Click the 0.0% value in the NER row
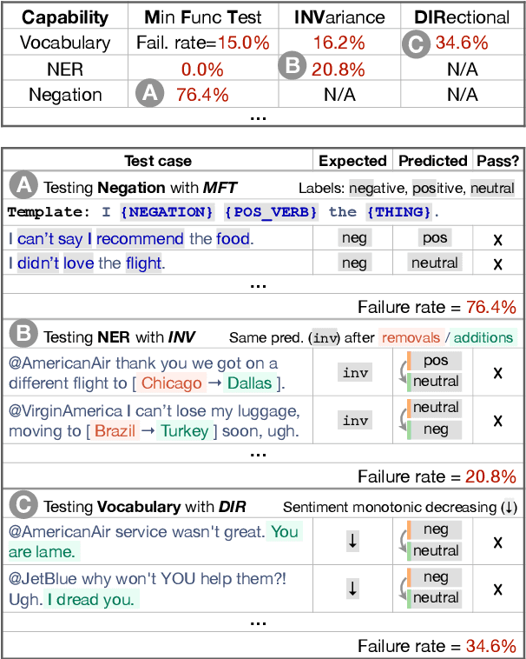 [x=197, y=68]
